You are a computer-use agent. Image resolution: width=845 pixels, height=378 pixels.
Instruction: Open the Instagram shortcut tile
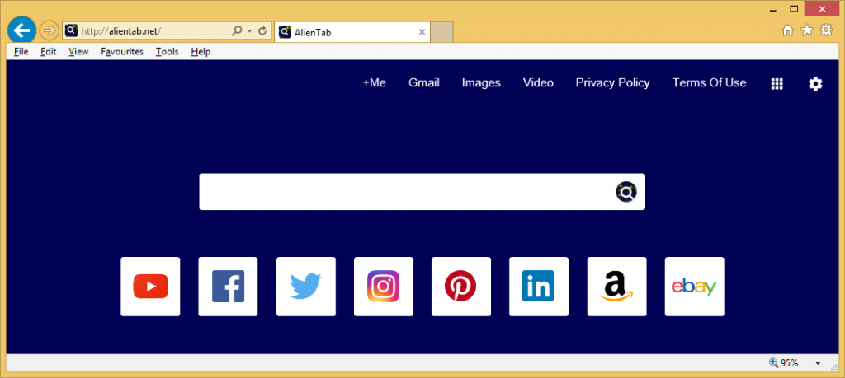click(383, 287)
